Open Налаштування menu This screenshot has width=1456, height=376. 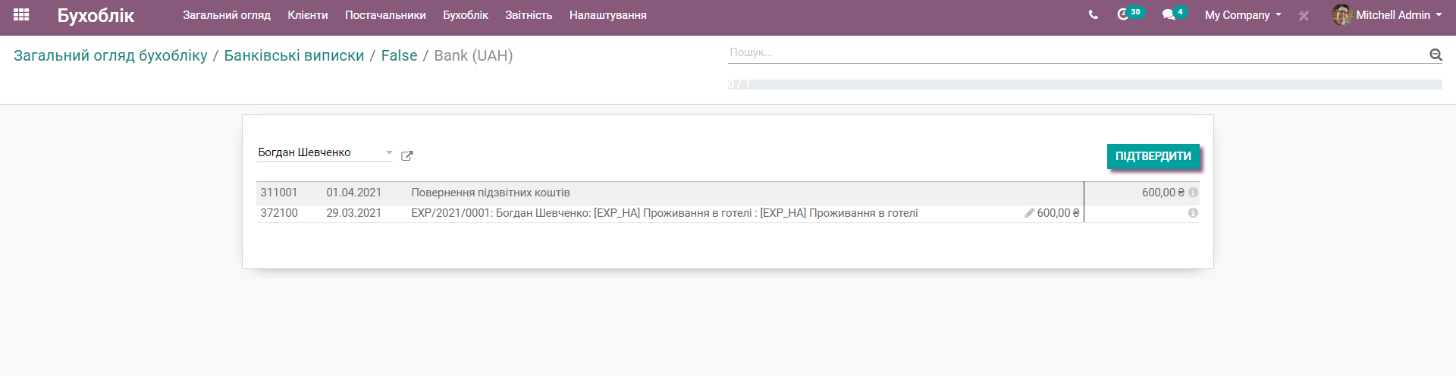(x=608, y=15)
